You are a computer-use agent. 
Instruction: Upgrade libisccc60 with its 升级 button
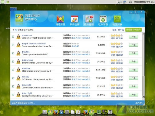click(x=134, y=86)
